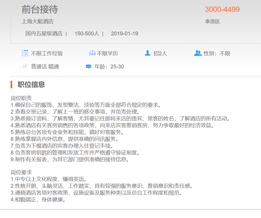This screenshot has width=261, height=218.
Task: Click the 性别：不限 requirement text
Action: (x=217, y=53)
